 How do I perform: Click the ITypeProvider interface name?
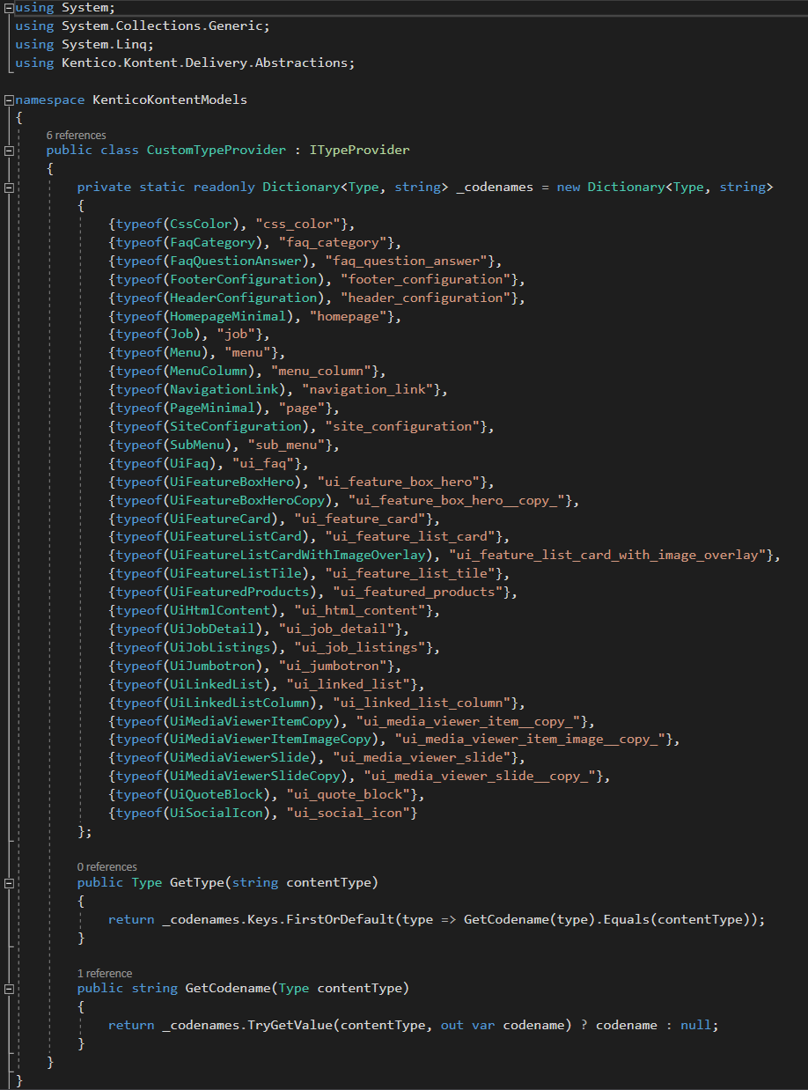(x=359, y=151)
